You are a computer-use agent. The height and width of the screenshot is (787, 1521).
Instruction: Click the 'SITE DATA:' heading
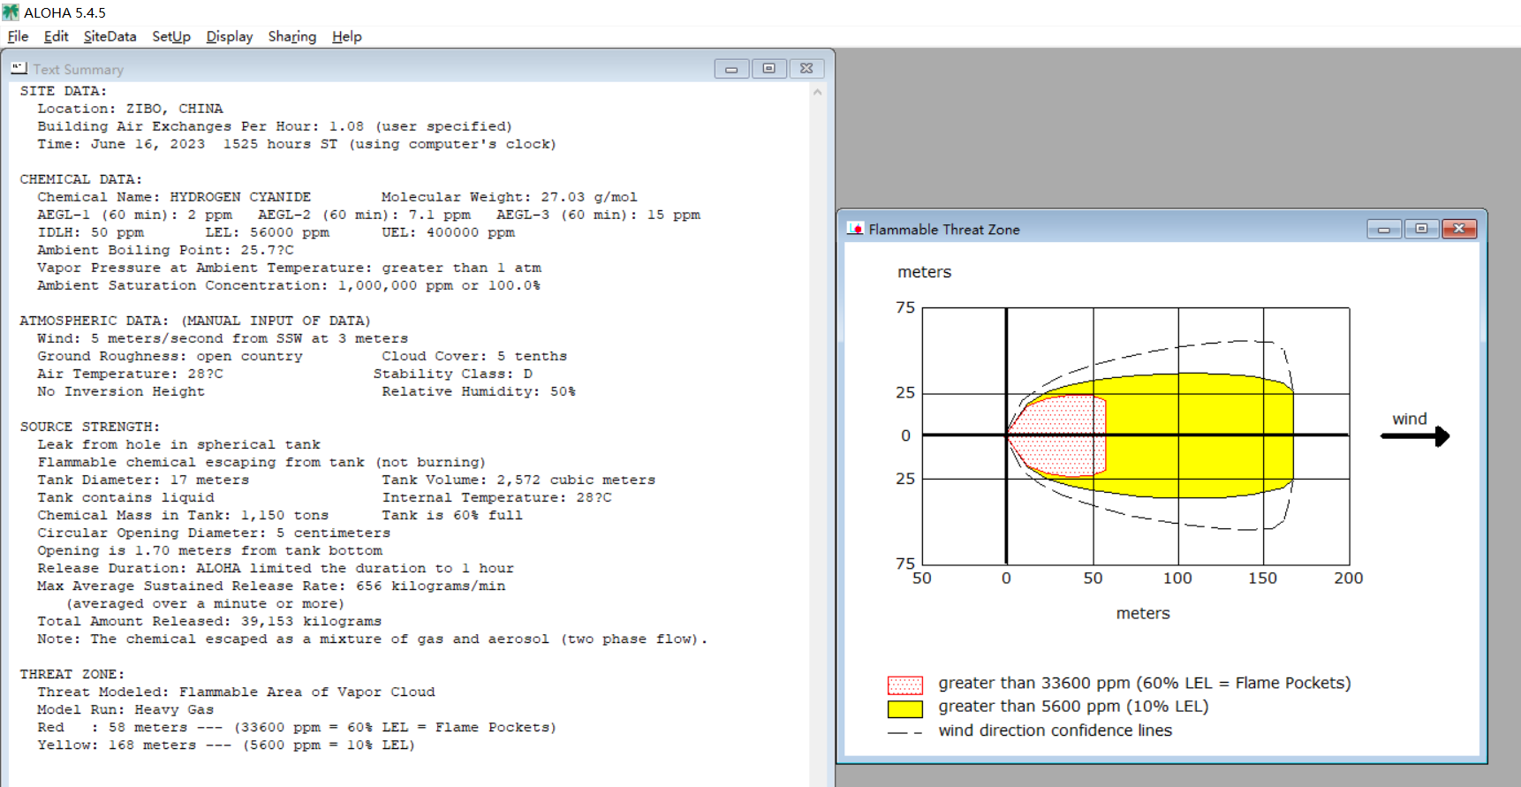pyautogui.click(x=64, y=91)
